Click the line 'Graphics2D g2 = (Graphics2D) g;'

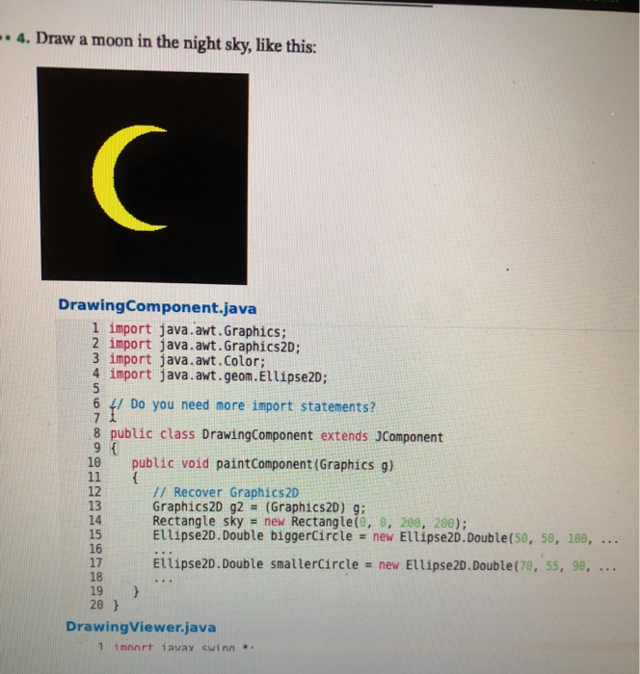click(x=259, y=507)
